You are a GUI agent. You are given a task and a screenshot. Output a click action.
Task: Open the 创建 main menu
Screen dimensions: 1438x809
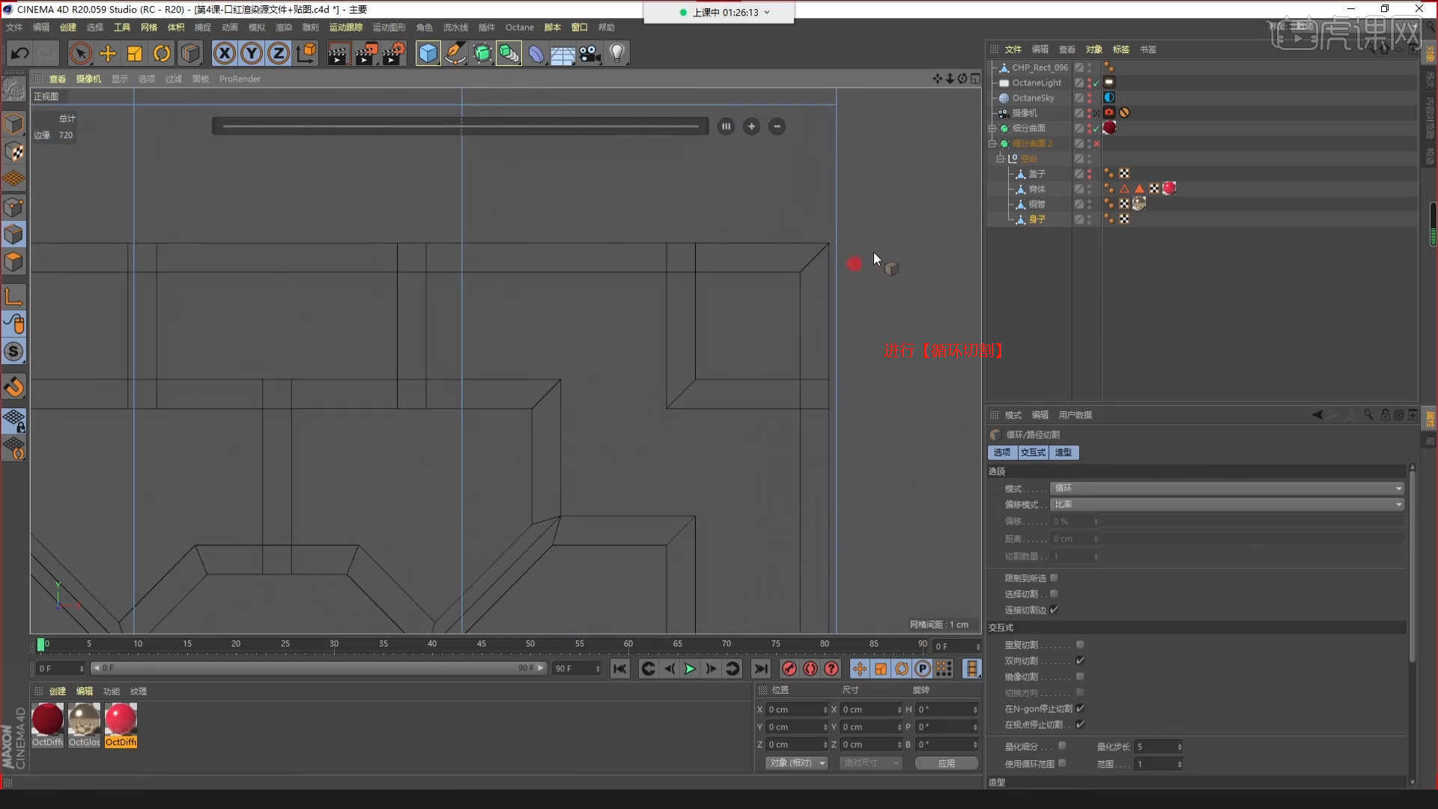click(68, 27)
